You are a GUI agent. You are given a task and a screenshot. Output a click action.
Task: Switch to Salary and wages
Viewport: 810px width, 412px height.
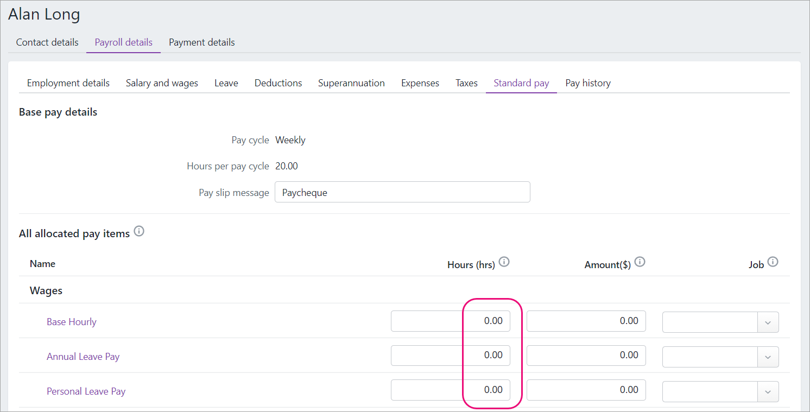161,83
